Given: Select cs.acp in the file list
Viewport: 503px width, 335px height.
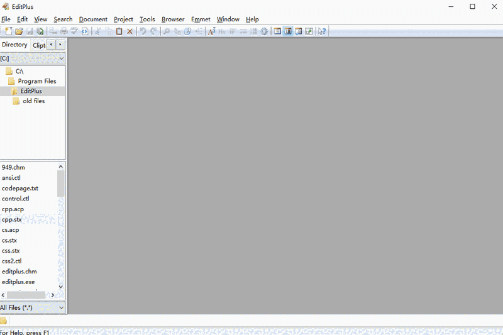Looking at the screenshot, I should [x=10, y=230].
